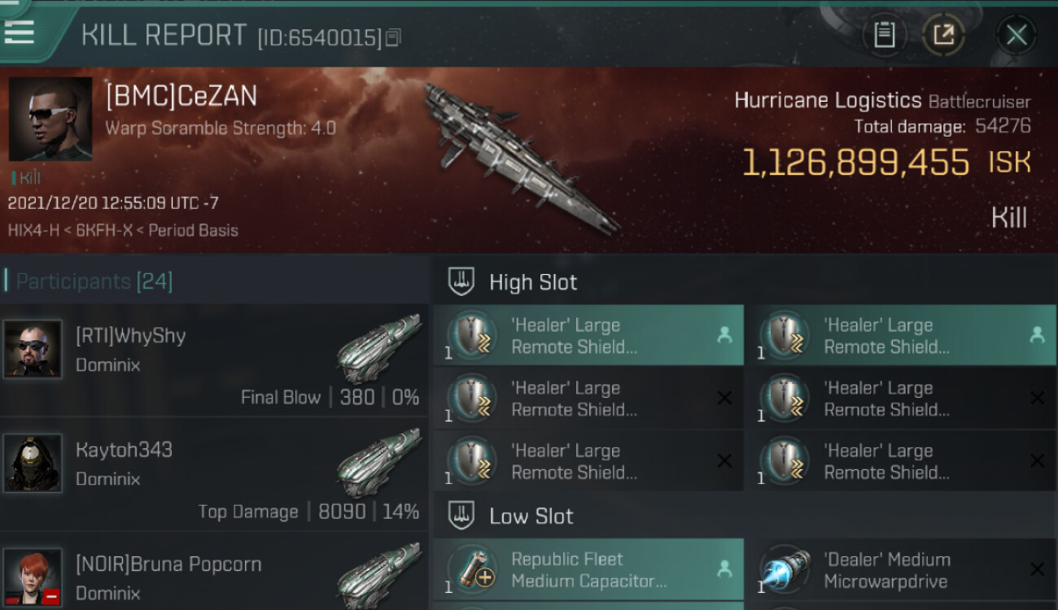1058x610 pixels.
Task: Open the clipboard notes icon
Action: [884, 35]
